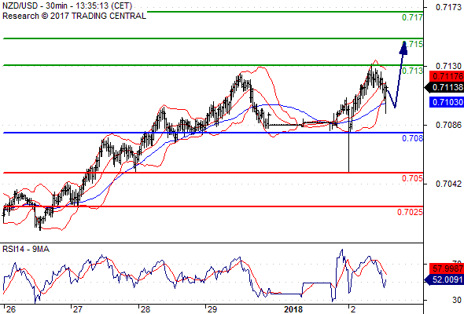Click the red RSI value 57.9987
Viewport: 464px width, 314px height.
pos(447,268)
